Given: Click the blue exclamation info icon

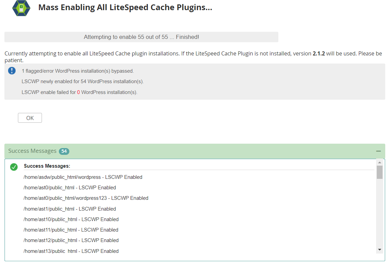Looking at the screenshot, I should click(x=12, y=71).
